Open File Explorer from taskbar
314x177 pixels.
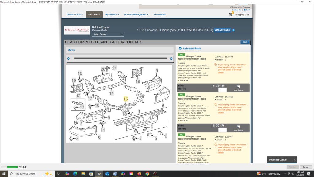[x=83, y=174]
